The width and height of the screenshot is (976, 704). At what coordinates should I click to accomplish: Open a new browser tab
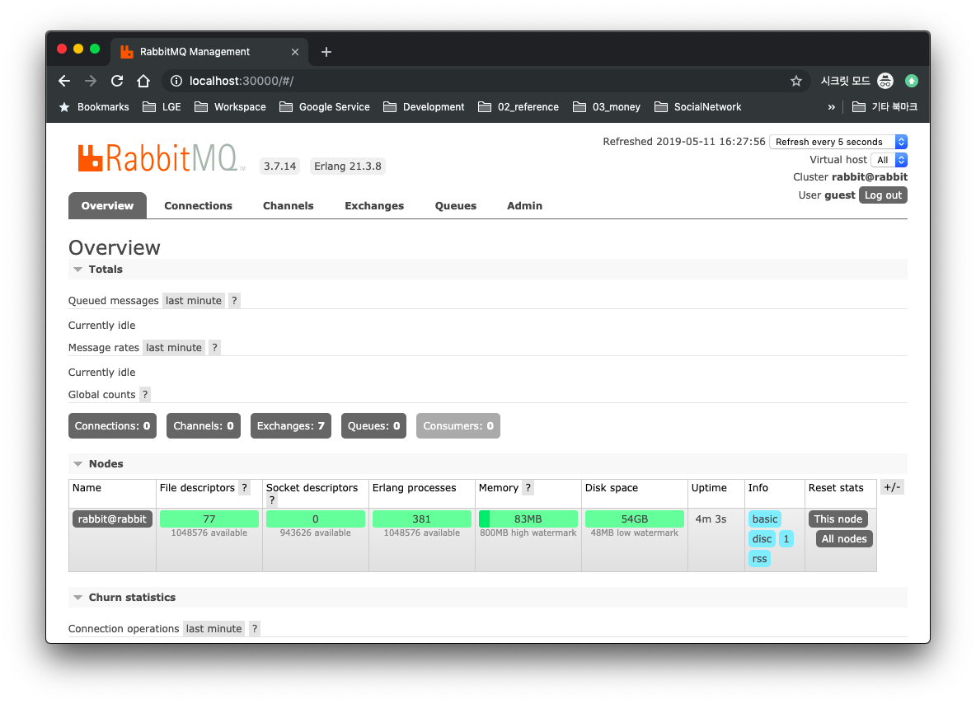[x=326, y=52]
